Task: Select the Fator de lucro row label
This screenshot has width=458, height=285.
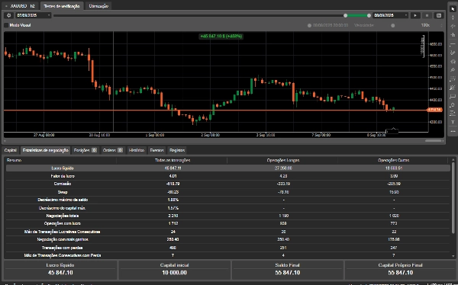Action: (63, 176)
